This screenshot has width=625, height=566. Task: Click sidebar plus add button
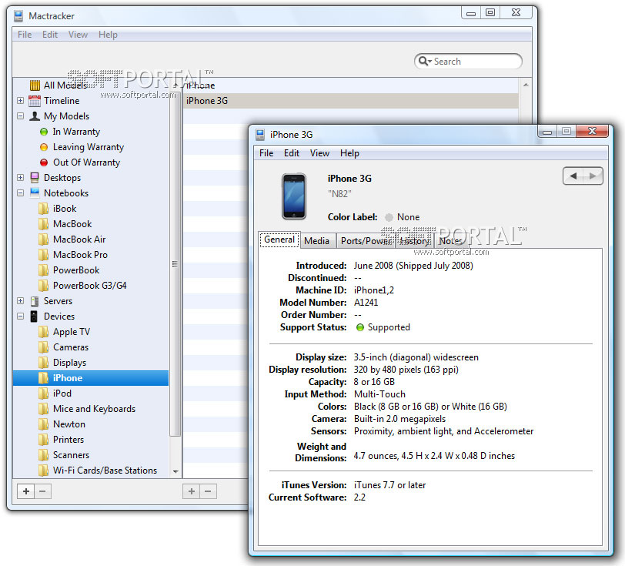click(26, 491)
